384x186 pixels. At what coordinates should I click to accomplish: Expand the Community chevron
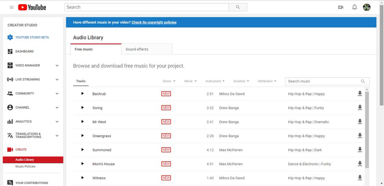[x=57, y=94]
